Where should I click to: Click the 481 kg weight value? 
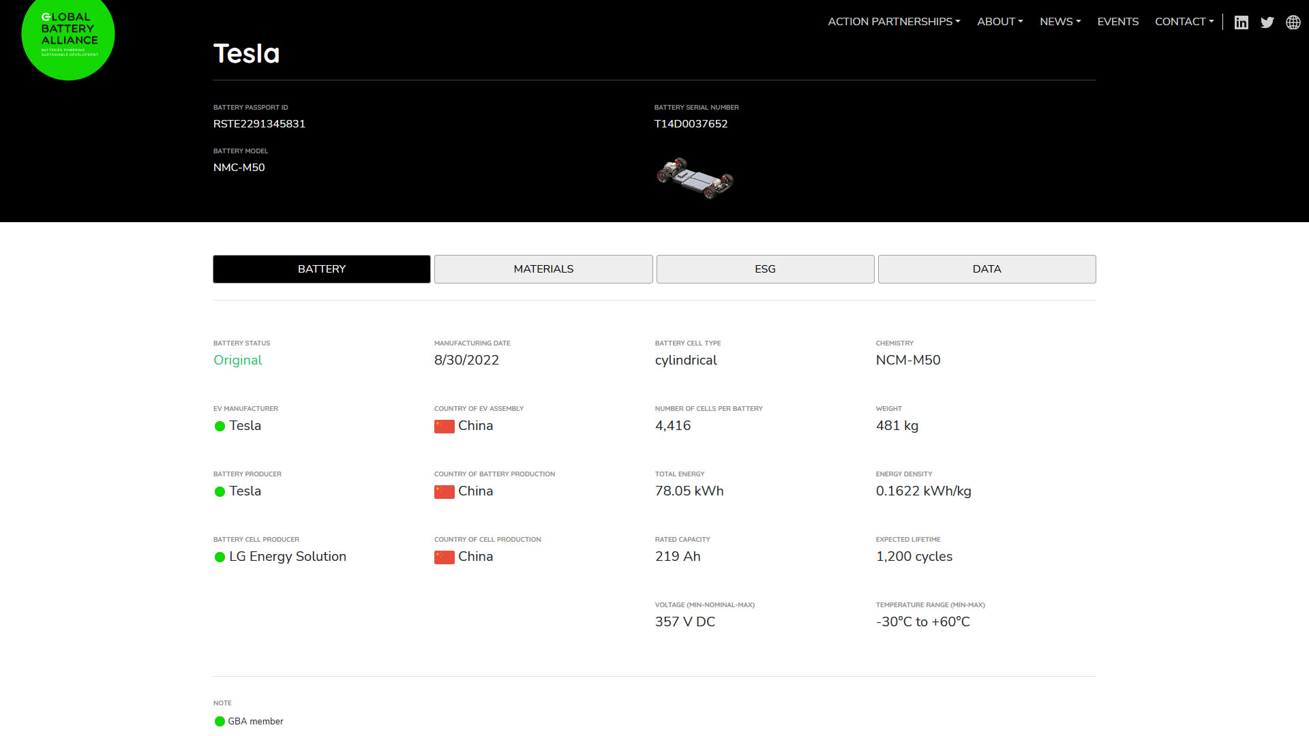897,426
